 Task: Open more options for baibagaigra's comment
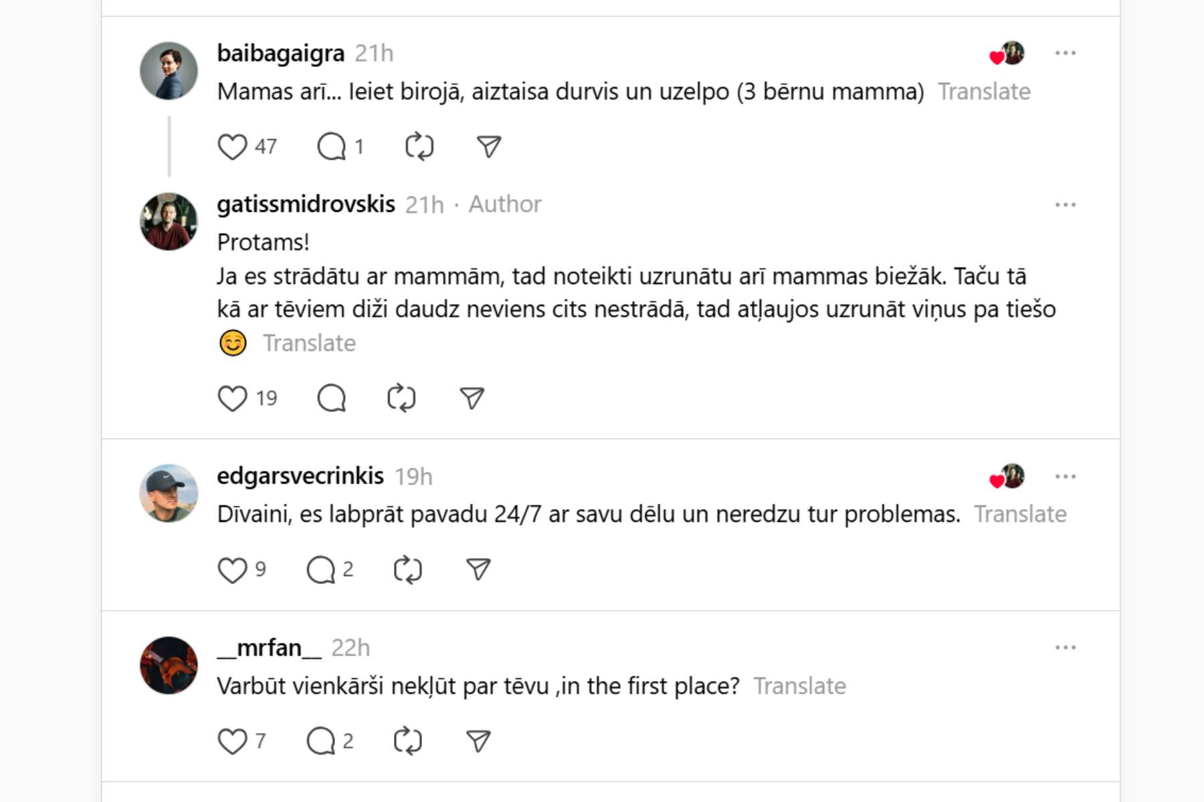(1065, 53)
